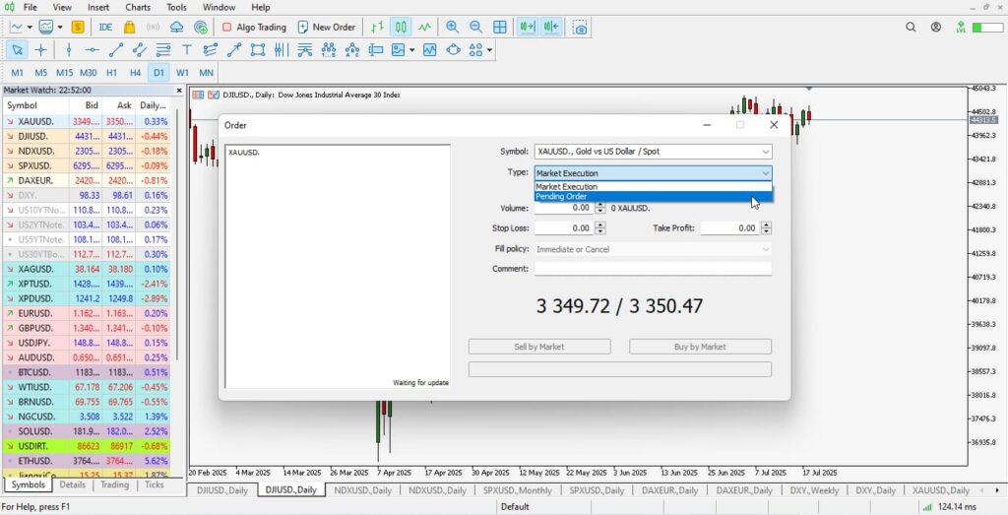The width and height of the screenshot is (1008, 515).
Task: Click the search magnifier icon at top right
Action: pos(911,28)
